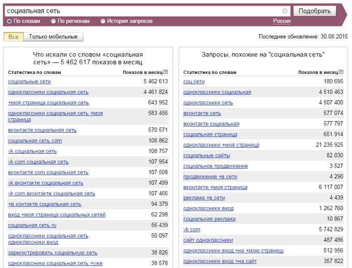Click the 'Подобрать' button
This screenshot has height=268, width=352.
click(x=315, y=11)
